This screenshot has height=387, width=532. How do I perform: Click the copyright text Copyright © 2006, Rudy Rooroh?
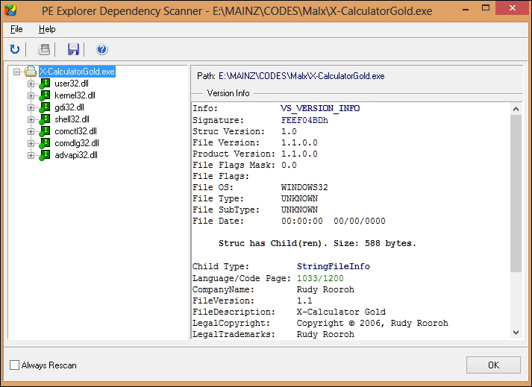372,323
